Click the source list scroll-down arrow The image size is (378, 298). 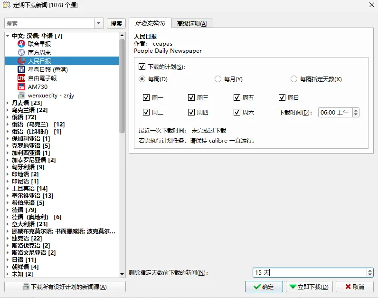click(x=122, y=274)
